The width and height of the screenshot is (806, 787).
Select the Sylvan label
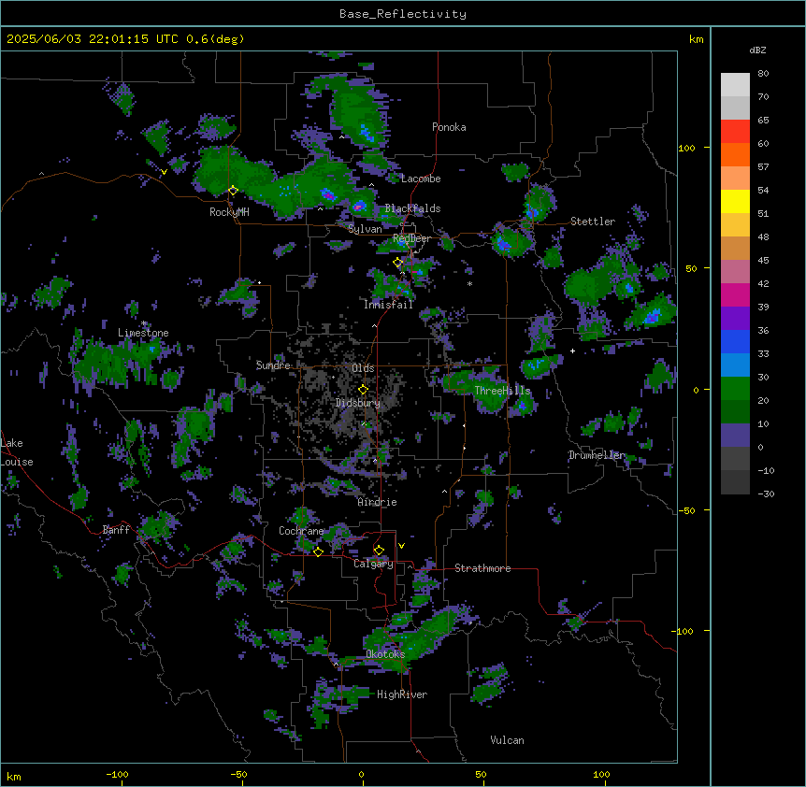coord(365,229)
